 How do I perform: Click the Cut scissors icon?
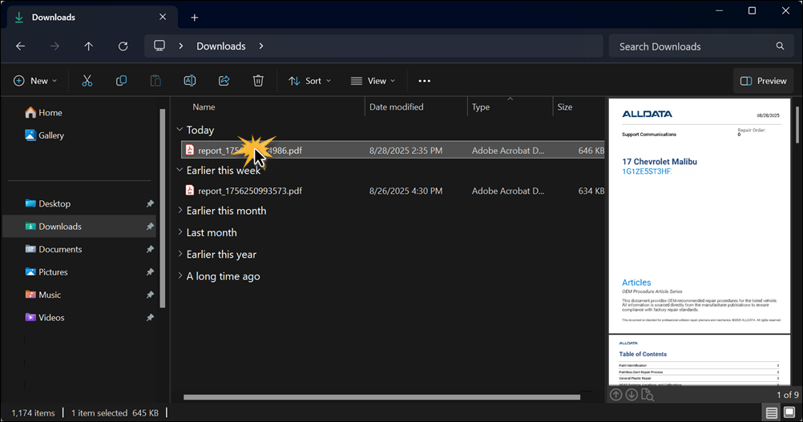tap(87, 81)
